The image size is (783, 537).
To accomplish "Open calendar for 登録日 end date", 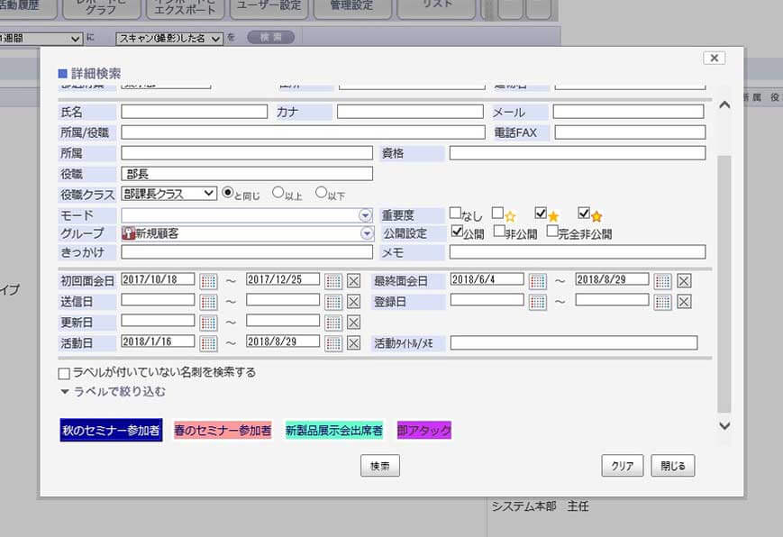I will 662,302.
